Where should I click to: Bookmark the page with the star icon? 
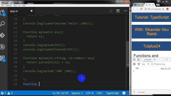[163, 9]
